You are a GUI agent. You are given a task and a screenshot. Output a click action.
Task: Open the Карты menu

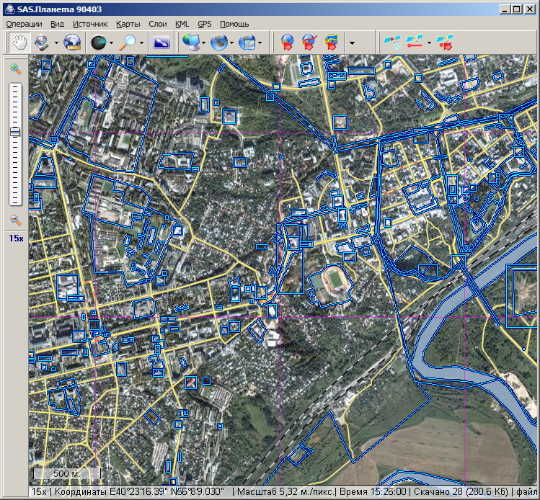[128, 24]
